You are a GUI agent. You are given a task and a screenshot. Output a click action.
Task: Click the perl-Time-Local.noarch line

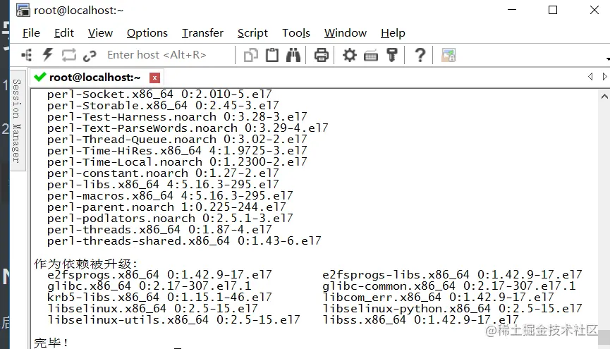pyautogui.click(x=177, y=162)
